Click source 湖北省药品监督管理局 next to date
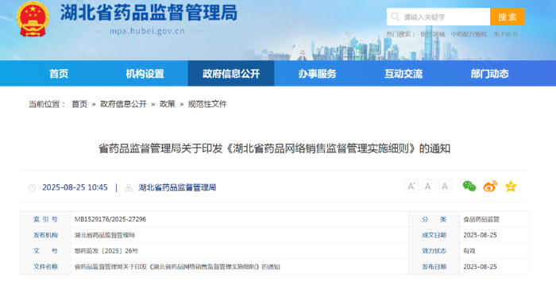 coord(177,187)
